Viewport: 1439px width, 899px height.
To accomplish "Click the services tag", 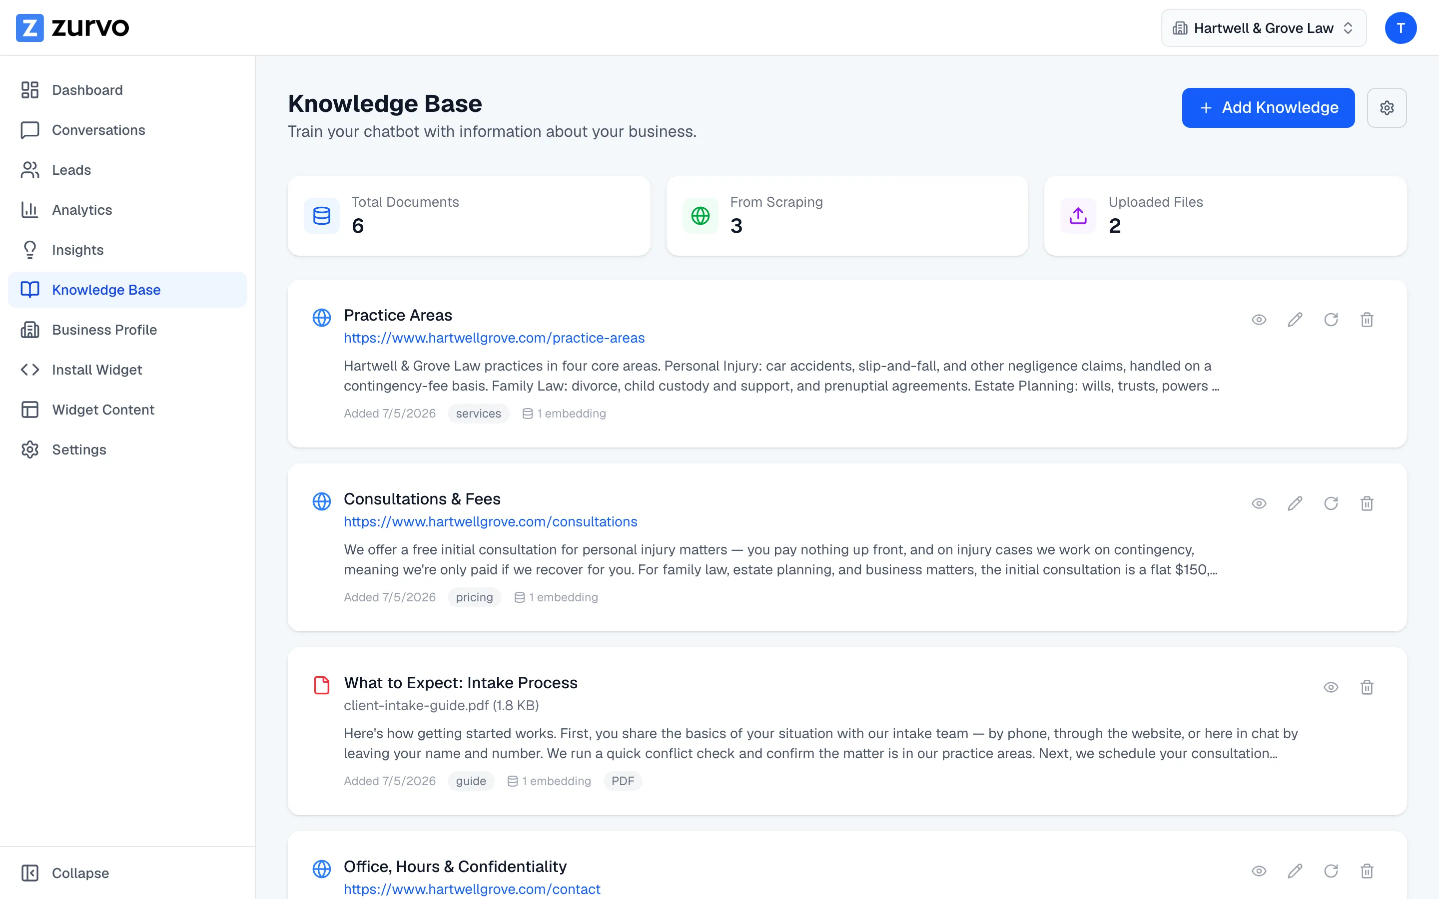I will tap(478, 413).
